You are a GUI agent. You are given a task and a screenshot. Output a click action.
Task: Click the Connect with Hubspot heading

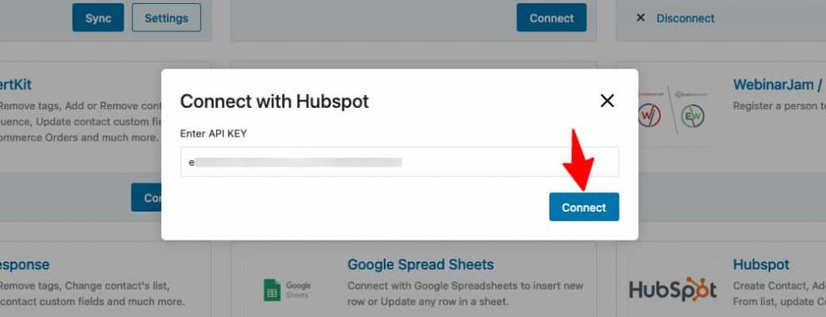[274, 101]
